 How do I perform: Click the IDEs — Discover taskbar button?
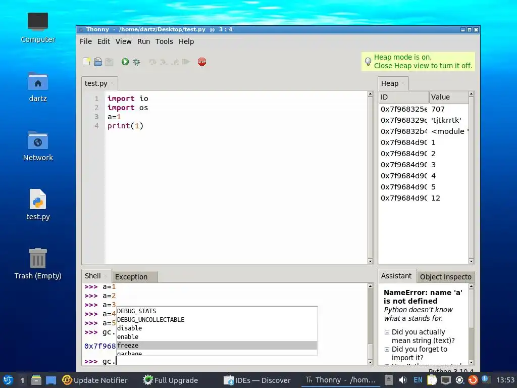tap(257, 380)
